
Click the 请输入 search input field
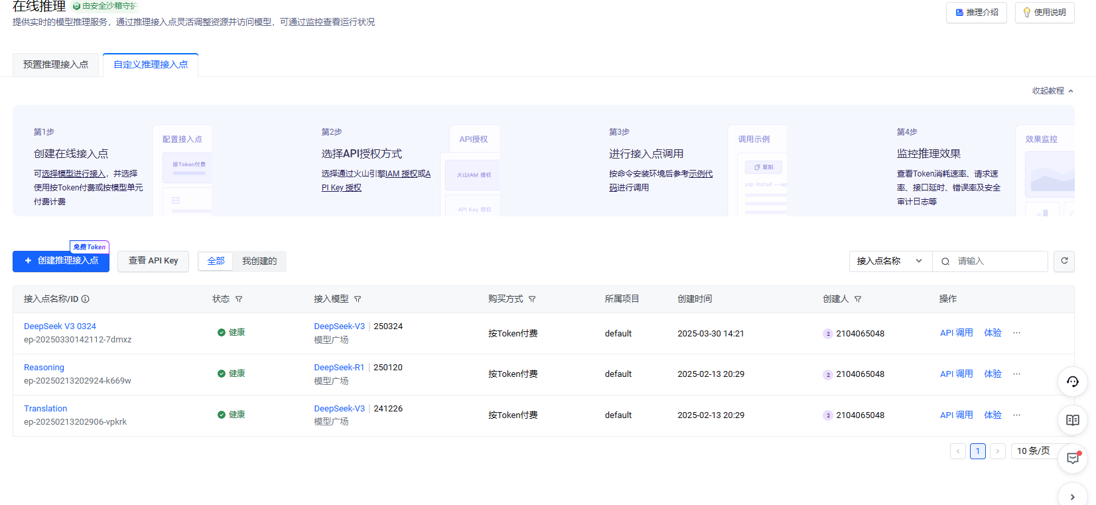[x=998, y=261]
